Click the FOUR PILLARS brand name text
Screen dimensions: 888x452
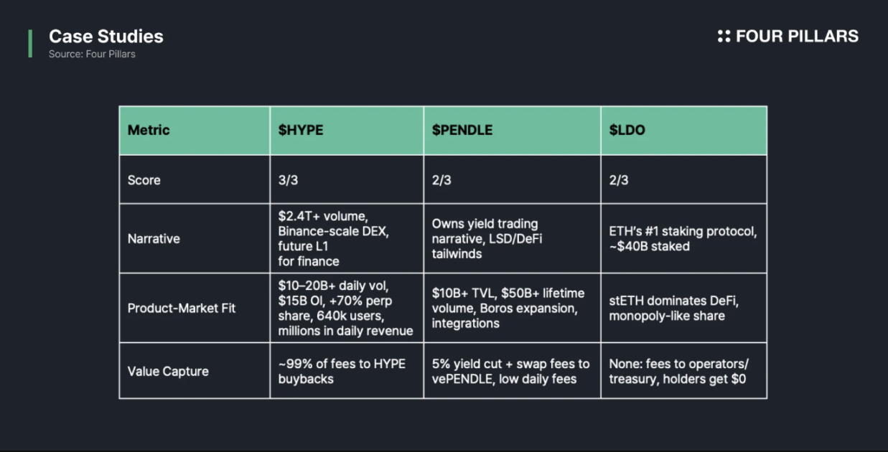point(797,36)
